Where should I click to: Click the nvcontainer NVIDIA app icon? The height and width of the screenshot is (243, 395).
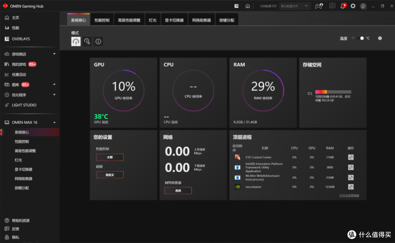click(x=237, y=187)
